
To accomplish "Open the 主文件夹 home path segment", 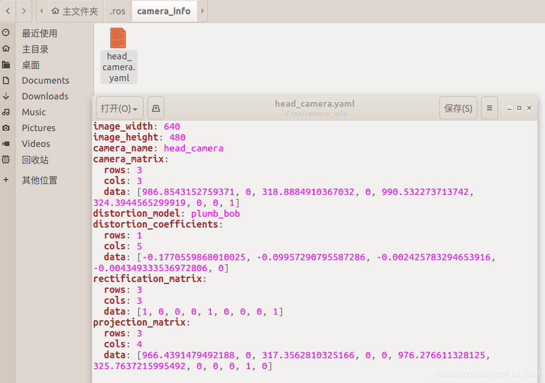I will coord(75,11).
